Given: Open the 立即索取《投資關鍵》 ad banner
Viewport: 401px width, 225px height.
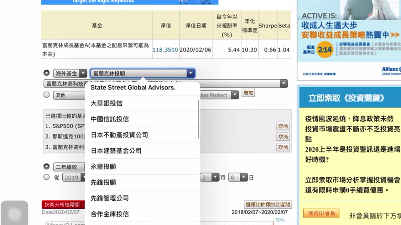Looking at the screenshot, I should click(350, 98).
